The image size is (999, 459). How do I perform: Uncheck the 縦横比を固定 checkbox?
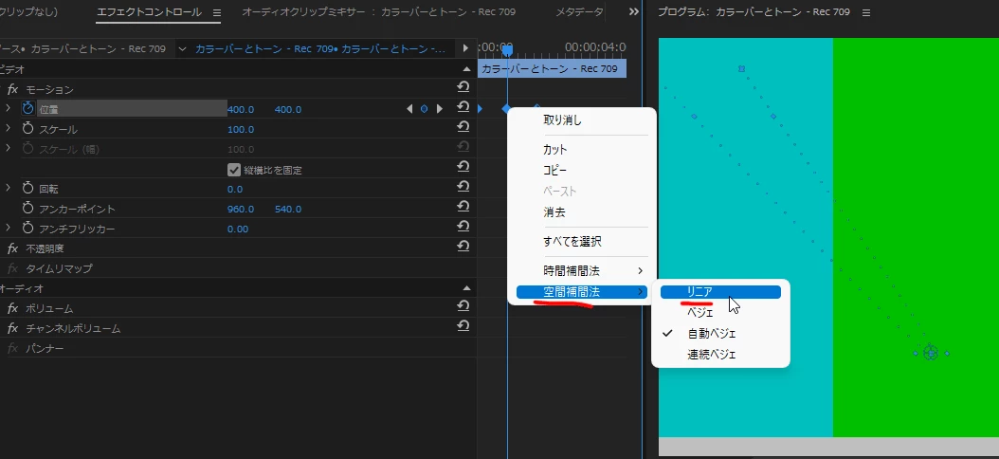click(234, 170)
